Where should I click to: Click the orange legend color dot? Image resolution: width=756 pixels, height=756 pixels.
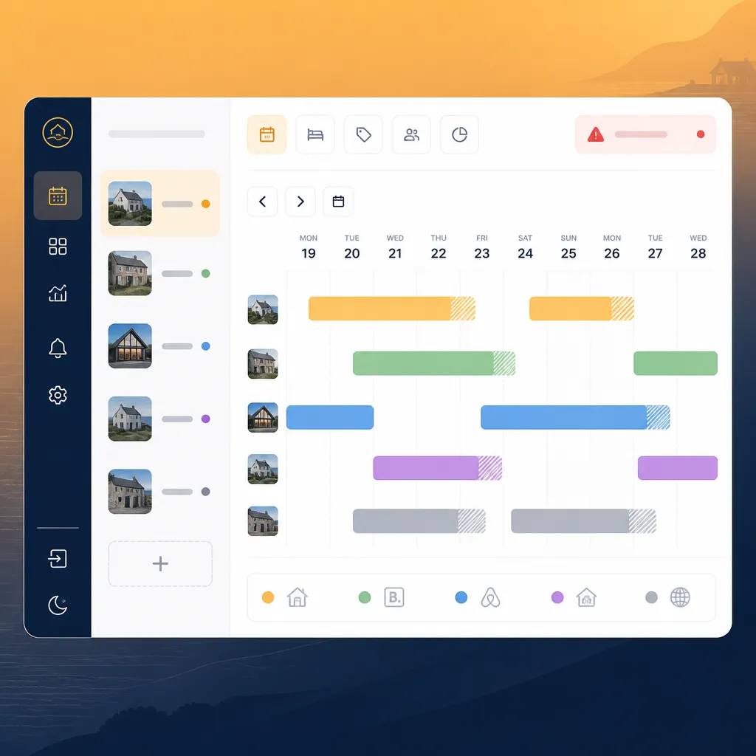[x=268, y=597]
